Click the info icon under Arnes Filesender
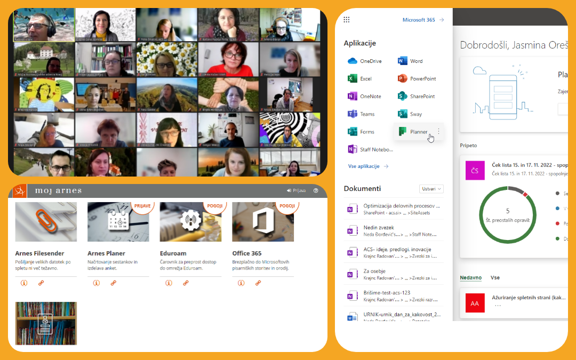Screen dimensions: 576x360 [24, 283]
